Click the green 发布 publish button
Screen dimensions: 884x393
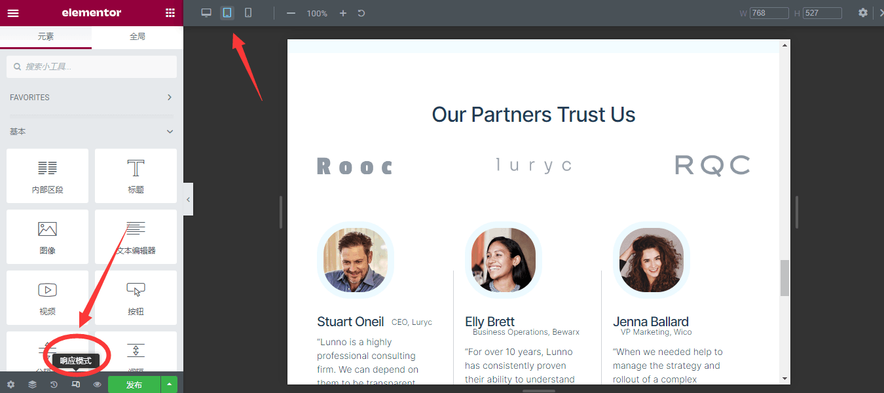pyautogui.click(x=134, y=384)
